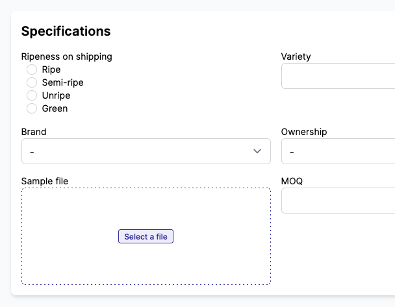Click the "MOQ" field label
Viewport: 395px width, 307px height.
pyautogui.click(x=292, y=181)
